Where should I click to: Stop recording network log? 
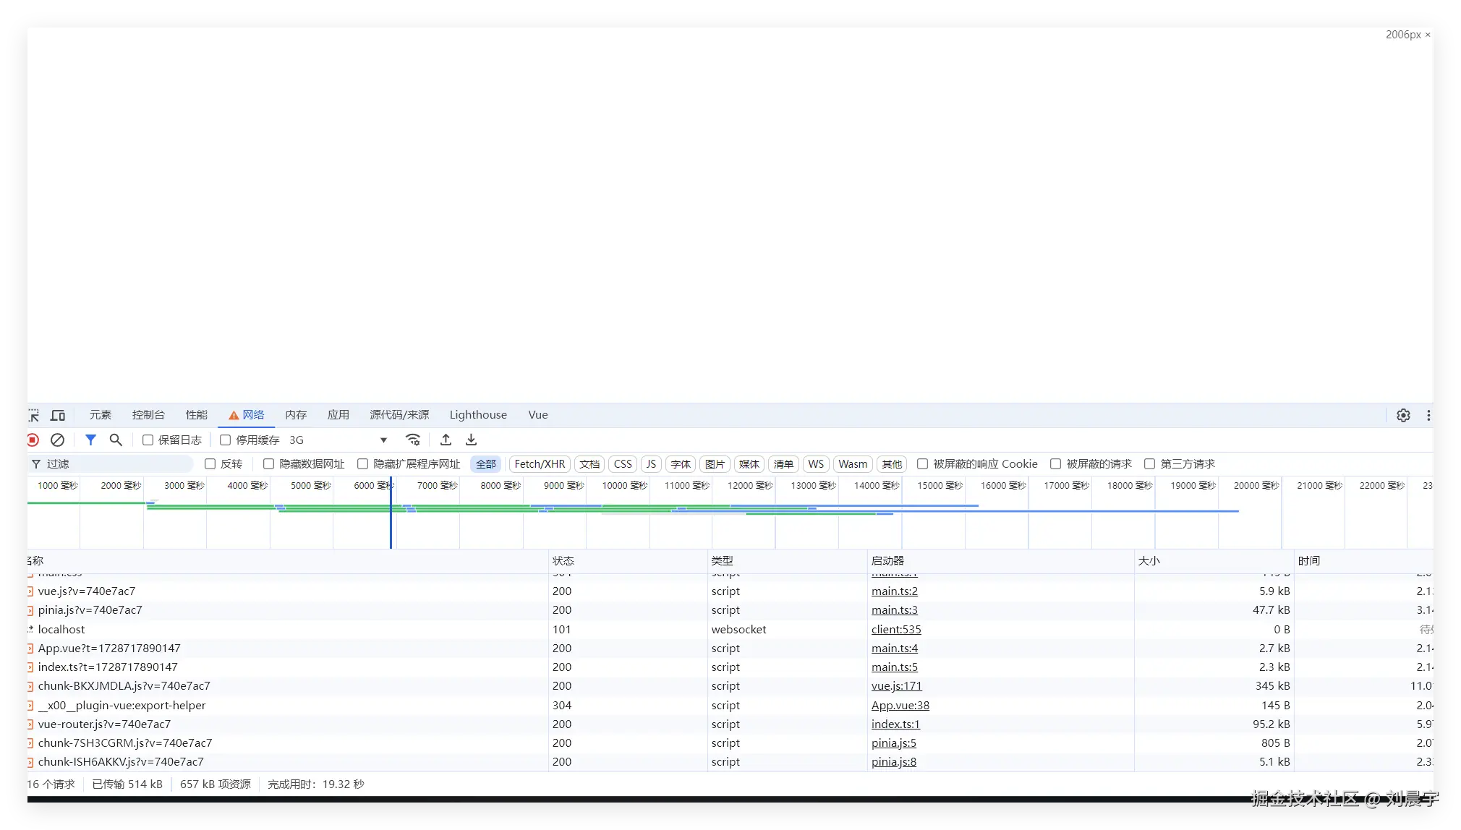coord(33,440)
